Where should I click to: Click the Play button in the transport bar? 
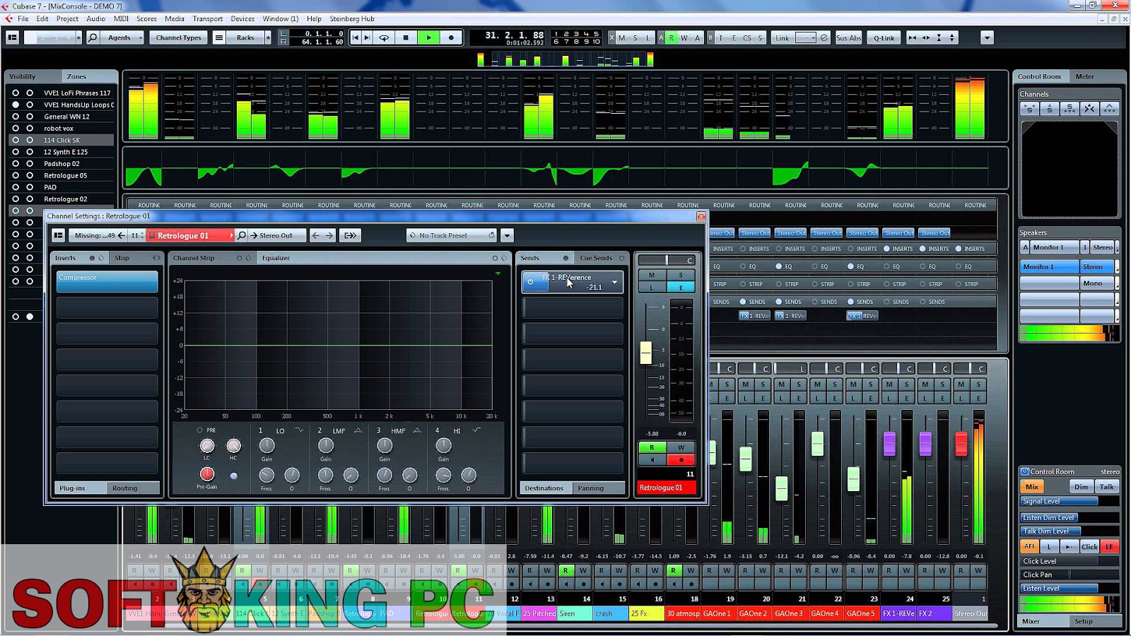428,37
